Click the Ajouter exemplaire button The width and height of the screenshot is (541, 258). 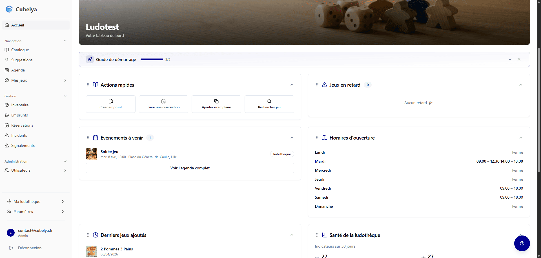pyautogui.click(x=216, y=104)
